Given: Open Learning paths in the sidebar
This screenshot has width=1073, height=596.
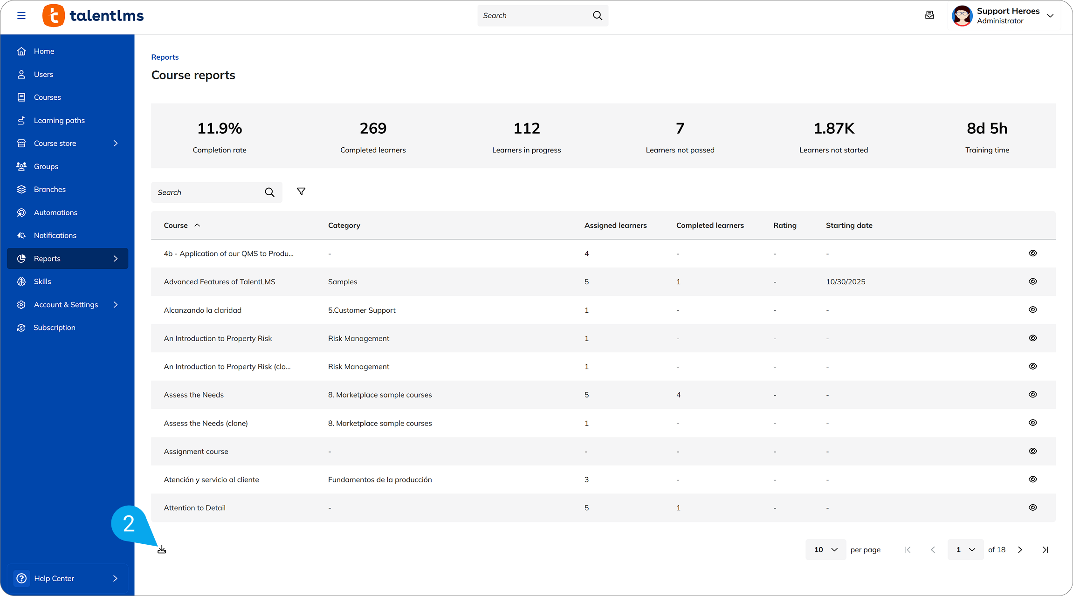Looking at the screenshot, I should pos(59,121).
